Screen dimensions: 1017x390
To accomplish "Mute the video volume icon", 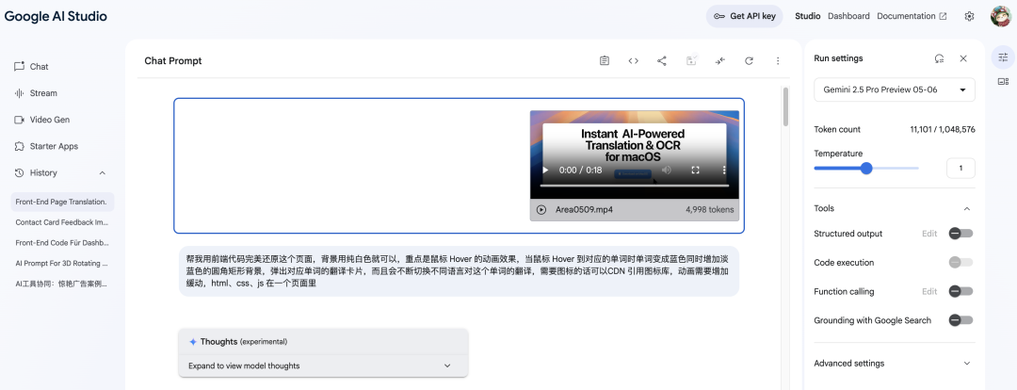I will coord(666,171).
